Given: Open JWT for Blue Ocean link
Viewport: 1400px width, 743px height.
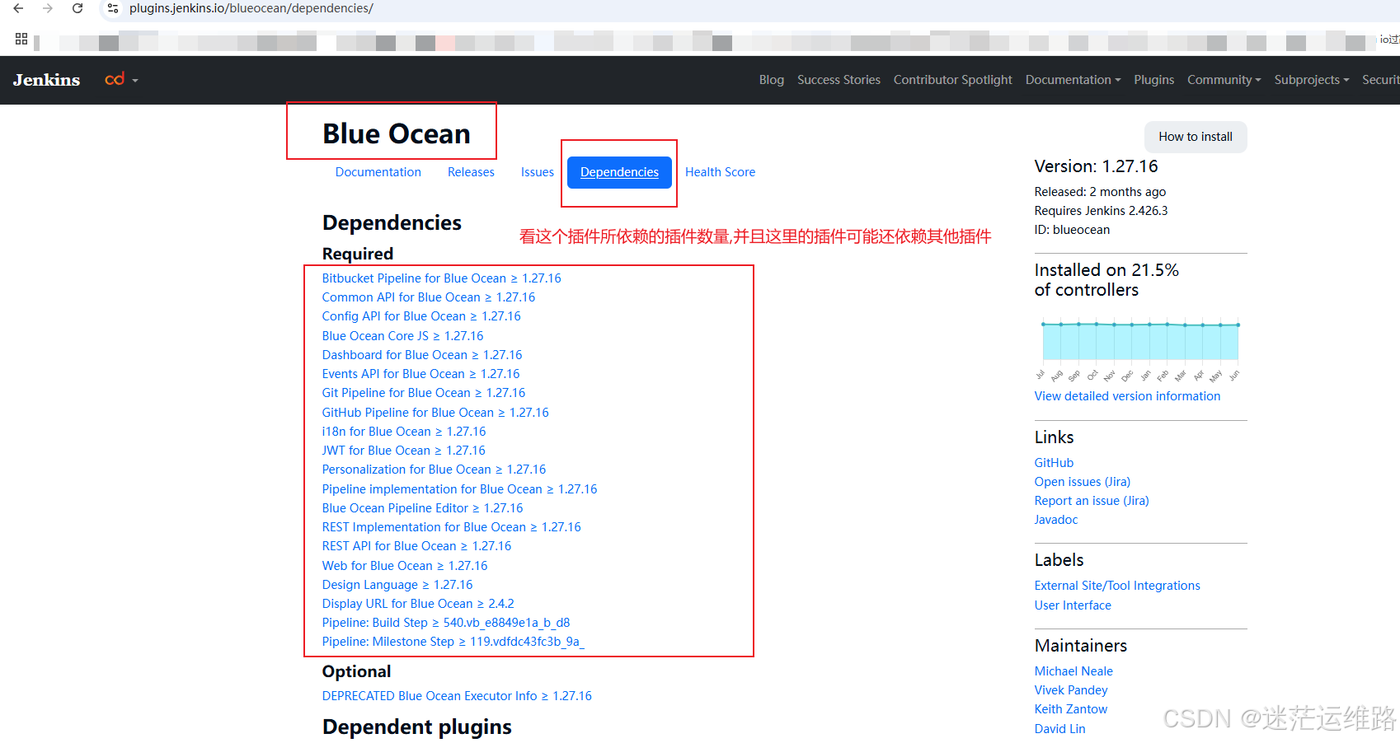Looking at the screenshot, I should [403, 451].
